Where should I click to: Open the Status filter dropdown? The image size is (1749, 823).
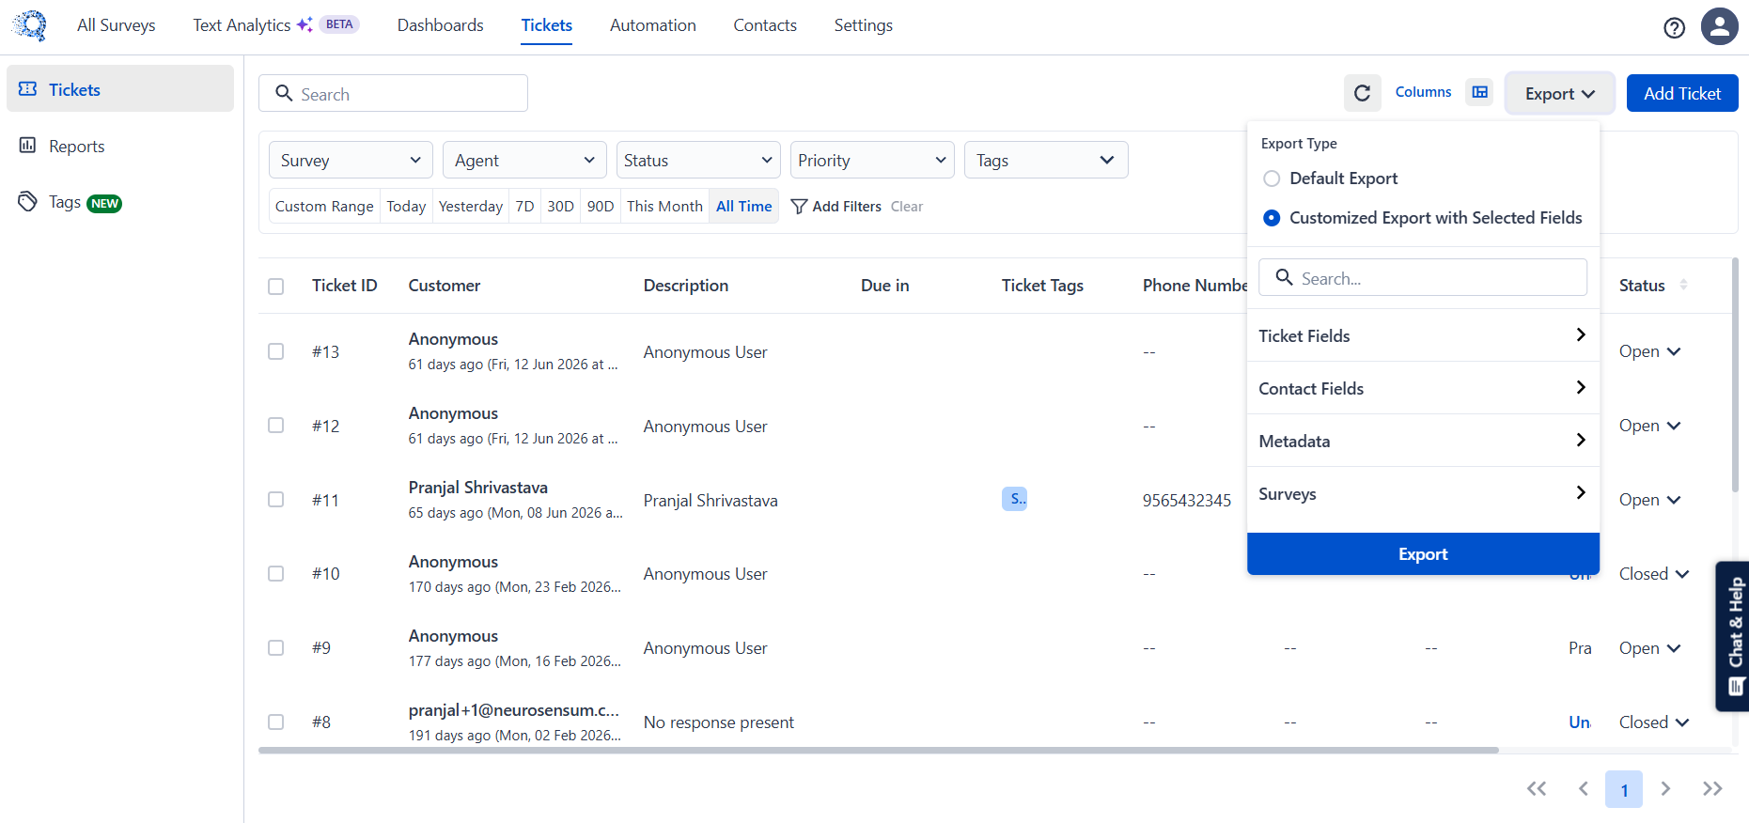698,160
